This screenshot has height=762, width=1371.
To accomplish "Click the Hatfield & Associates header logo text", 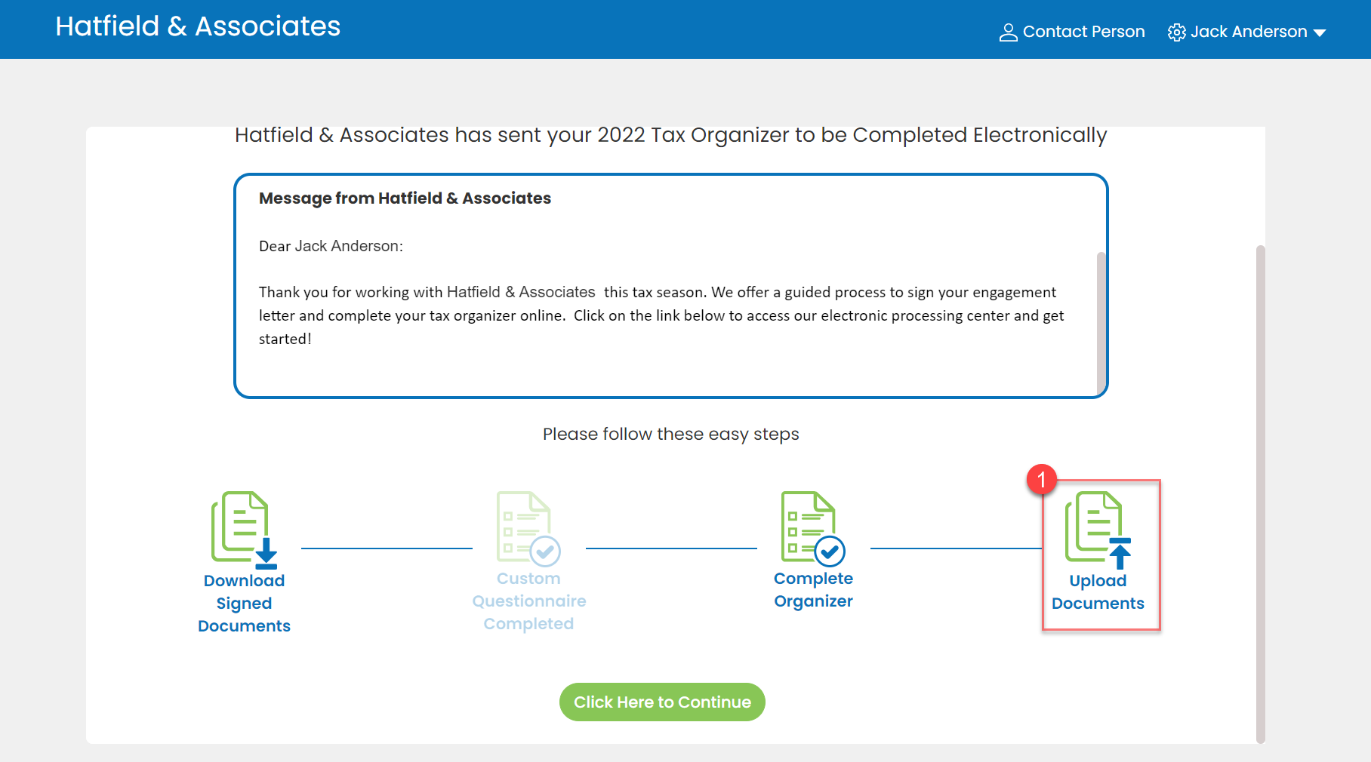I will coord(198,26).
